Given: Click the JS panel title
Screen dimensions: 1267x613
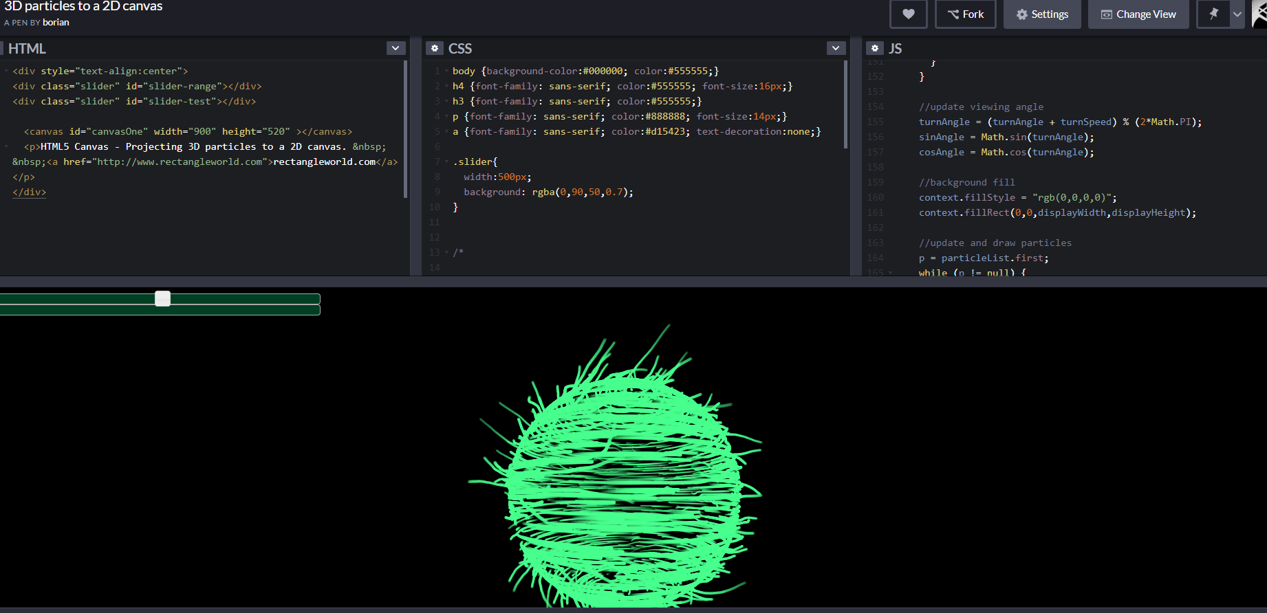Looking at the screenshot, I should tap(895, 49).
